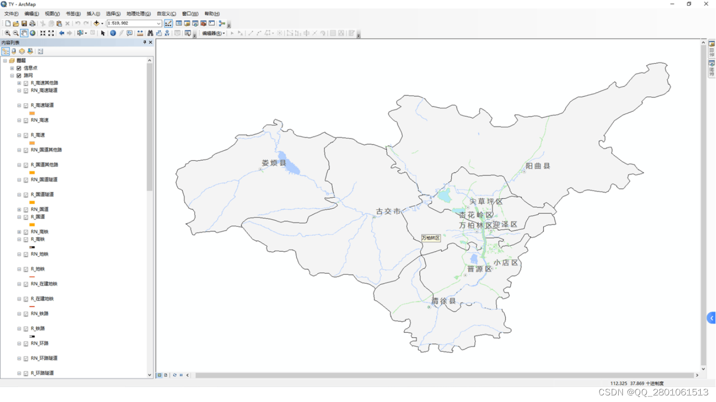Collapse the 路网 group layer

click(12, 75)
